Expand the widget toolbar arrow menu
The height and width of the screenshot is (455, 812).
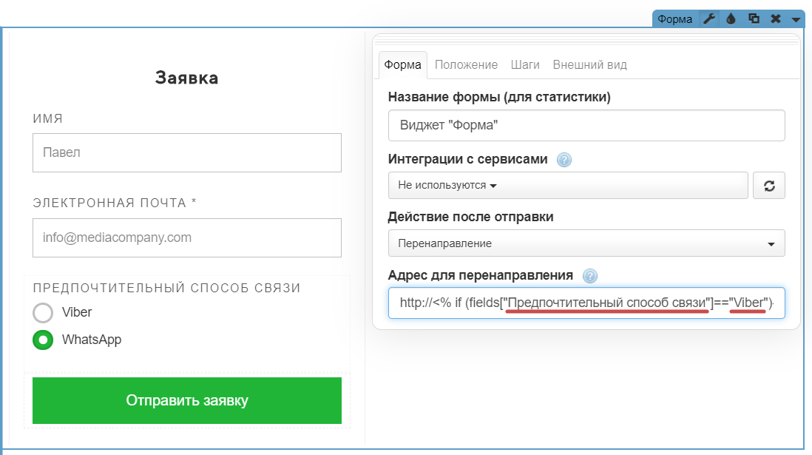[x=796, y=20]
